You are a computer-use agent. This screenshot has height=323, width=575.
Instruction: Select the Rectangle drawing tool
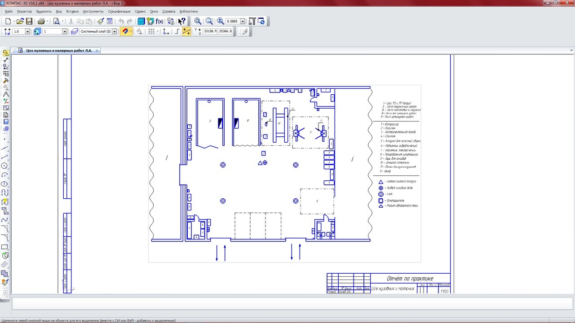5,247
